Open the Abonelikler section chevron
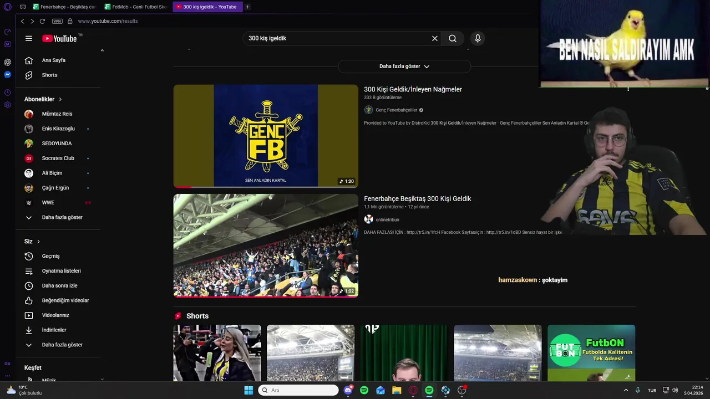The image size is (710, 399). [x=60, y=99]
